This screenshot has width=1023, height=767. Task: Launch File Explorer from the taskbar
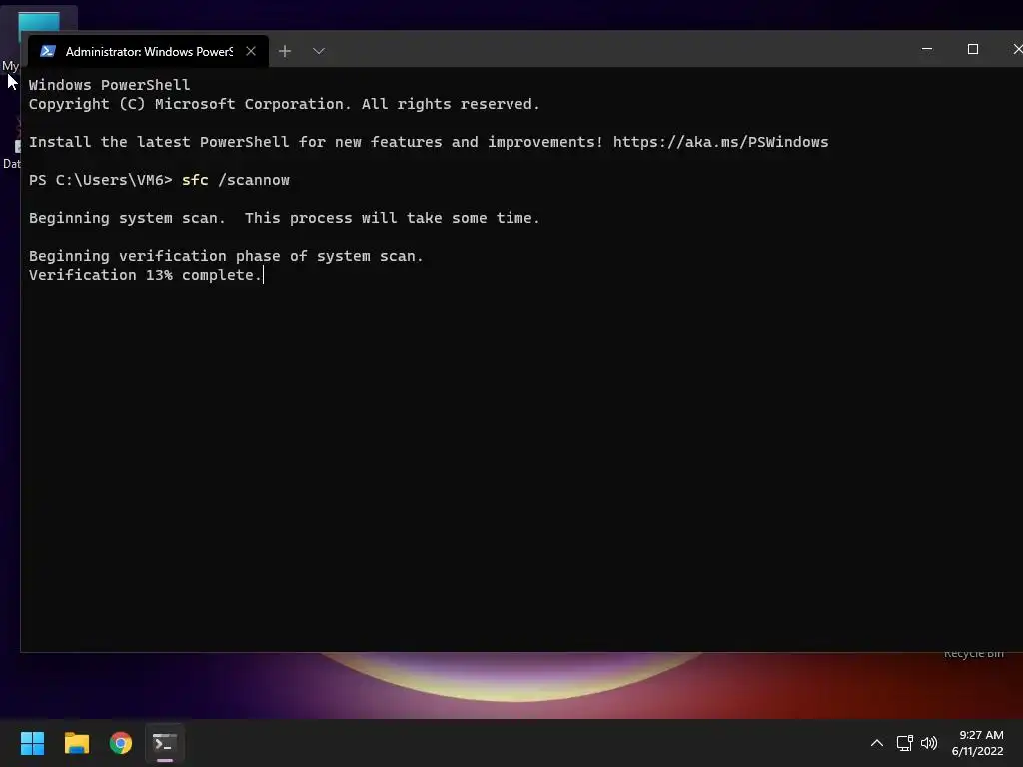76,743
